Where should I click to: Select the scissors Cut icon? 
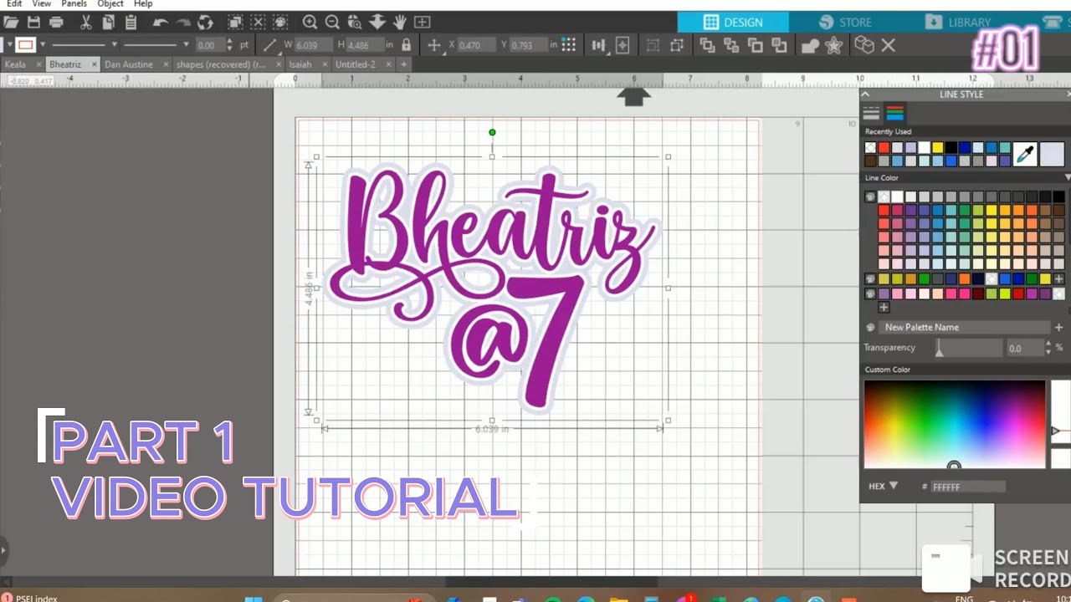[x=85, y=23]
